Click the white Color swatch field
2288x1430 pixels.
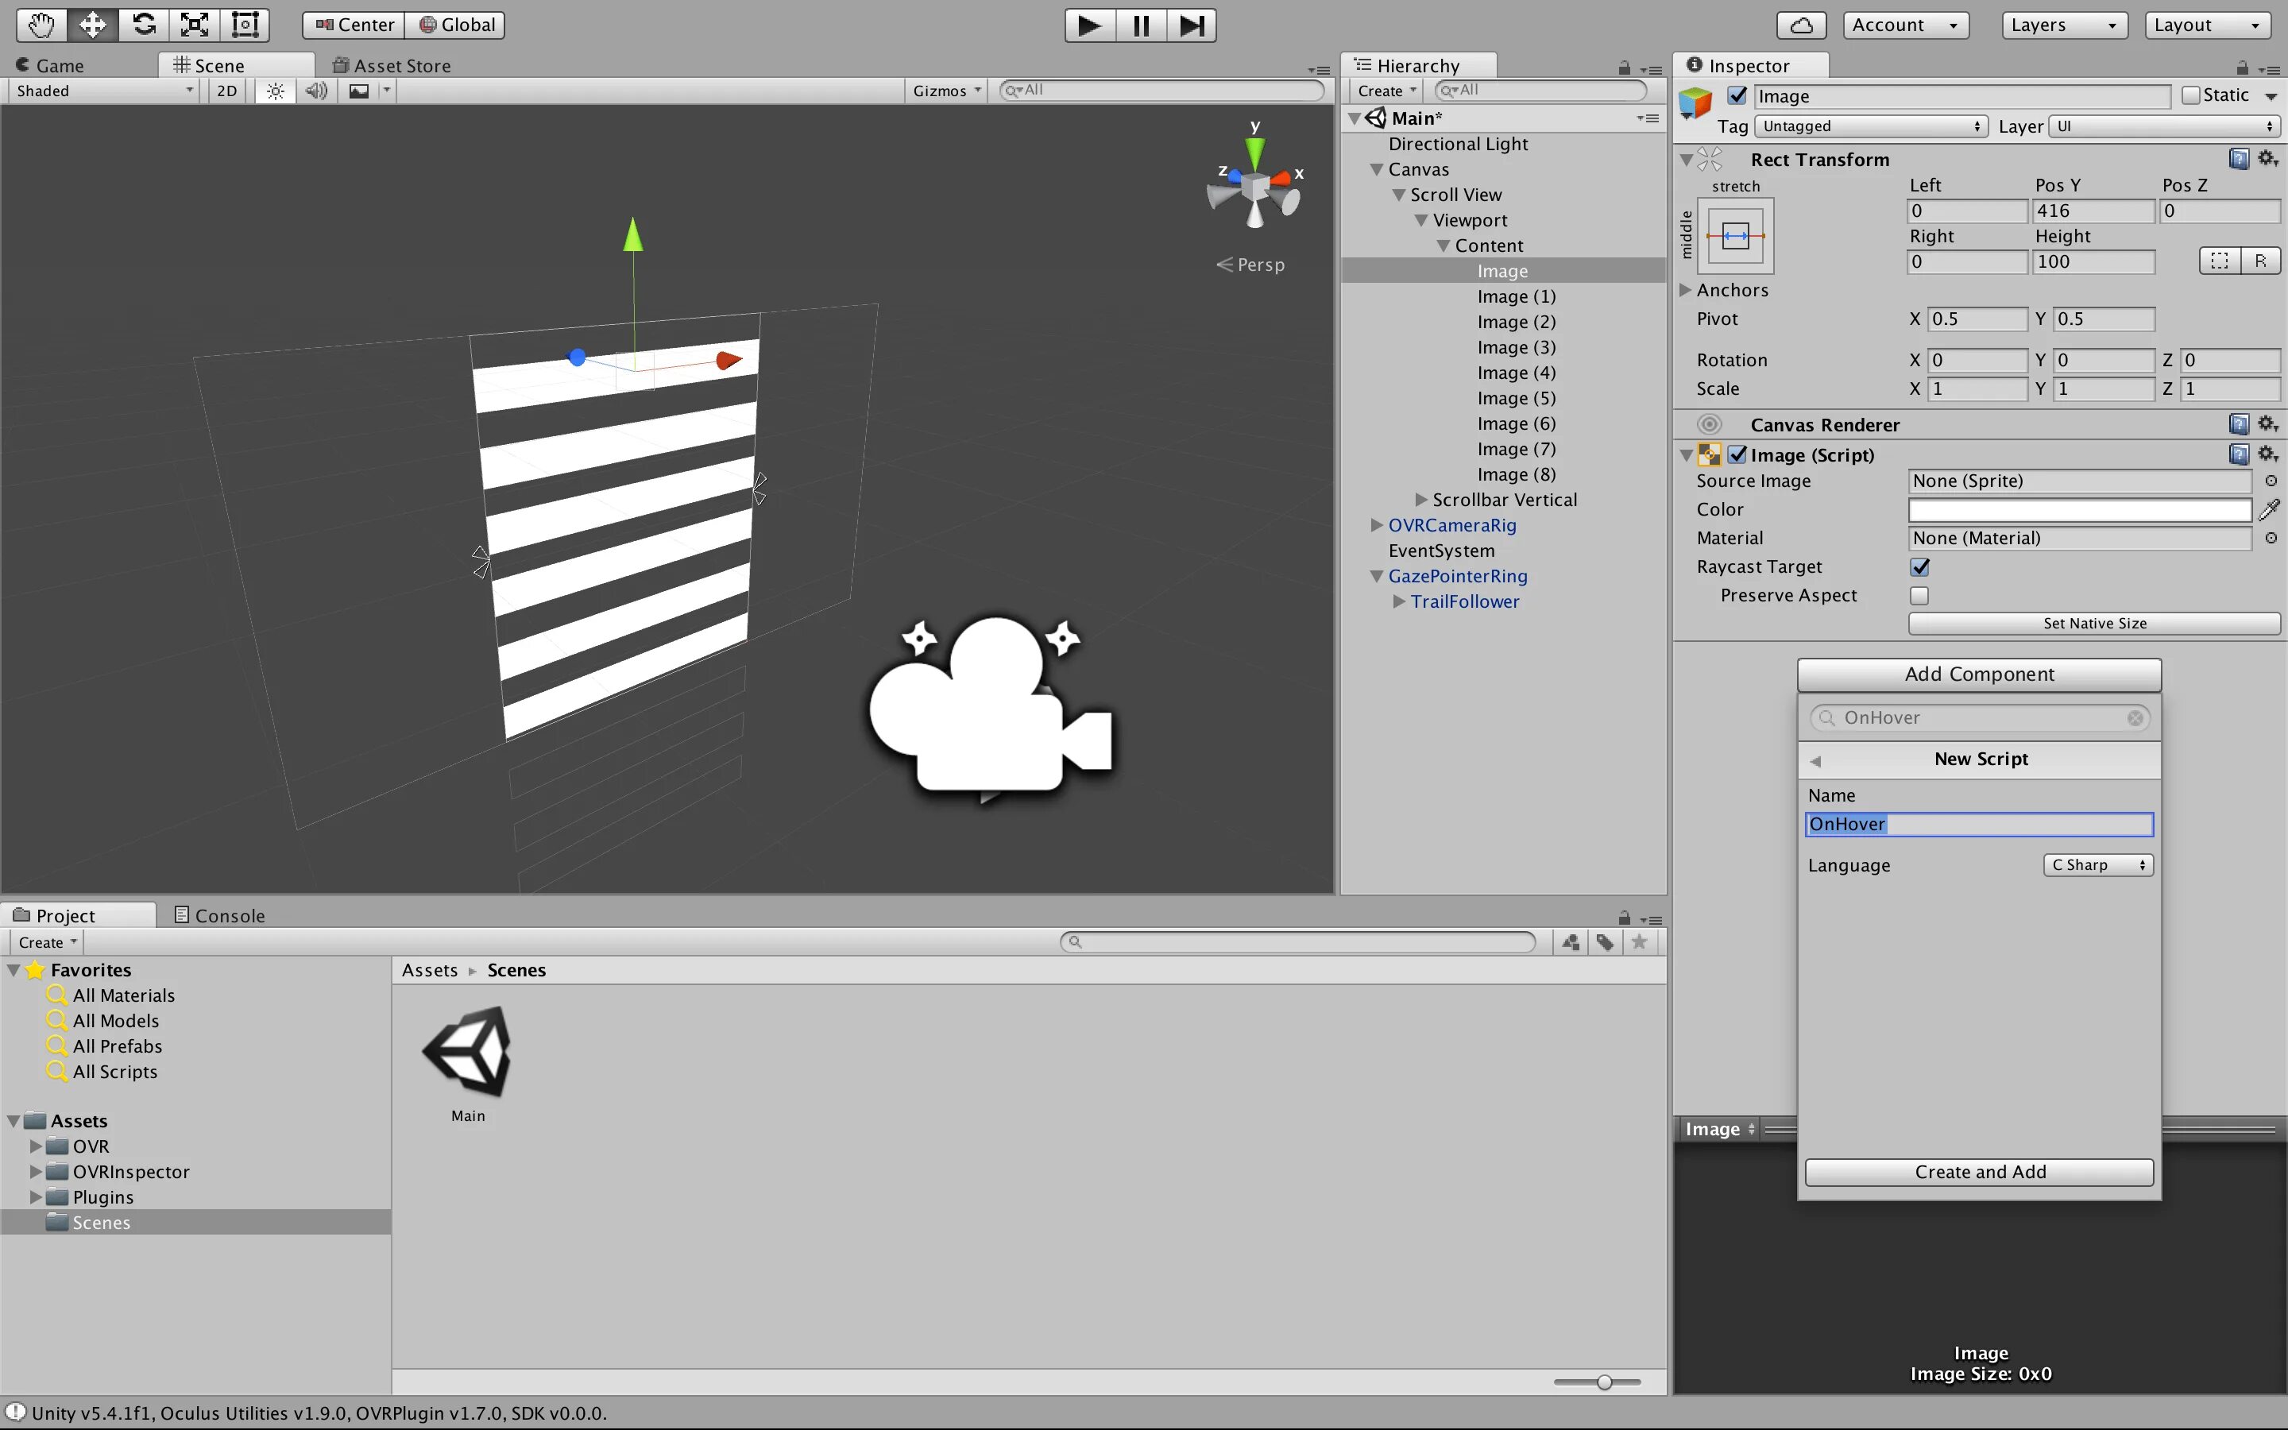[x=2079, y=510]
